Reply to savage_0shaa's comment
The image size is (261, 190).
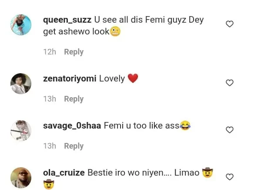[x=74, y=146]
